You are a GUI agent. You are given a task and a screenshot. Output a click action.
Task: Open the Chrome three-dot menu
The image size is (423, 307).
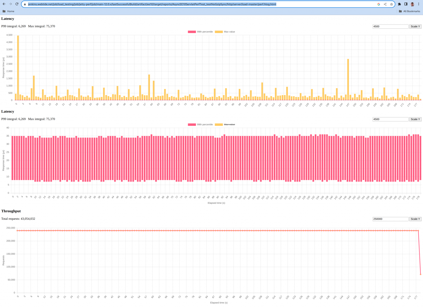[418, 4]
